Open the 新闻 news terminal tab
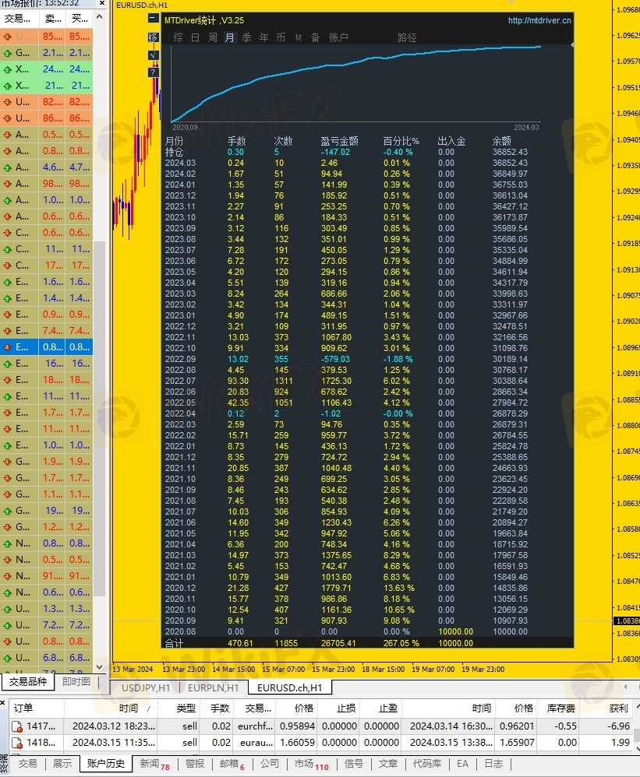The height and width of the screenshot is (777, 640). [x=154, y=764]
